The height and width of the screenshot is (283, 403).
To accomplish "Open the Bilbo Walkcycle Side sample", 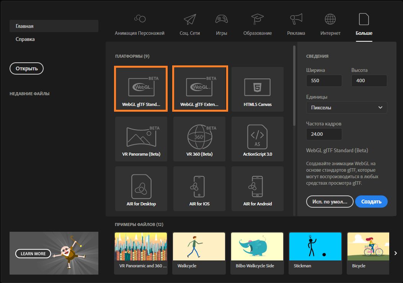I will (x=257, y=253).
